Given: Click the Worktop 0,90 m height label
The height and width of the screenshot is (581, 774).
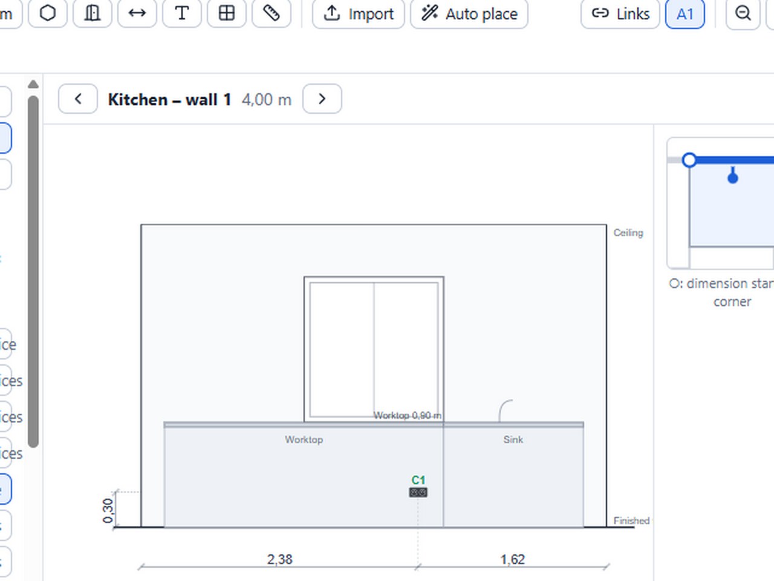Looking at the screenshot, I should [408, 415].
